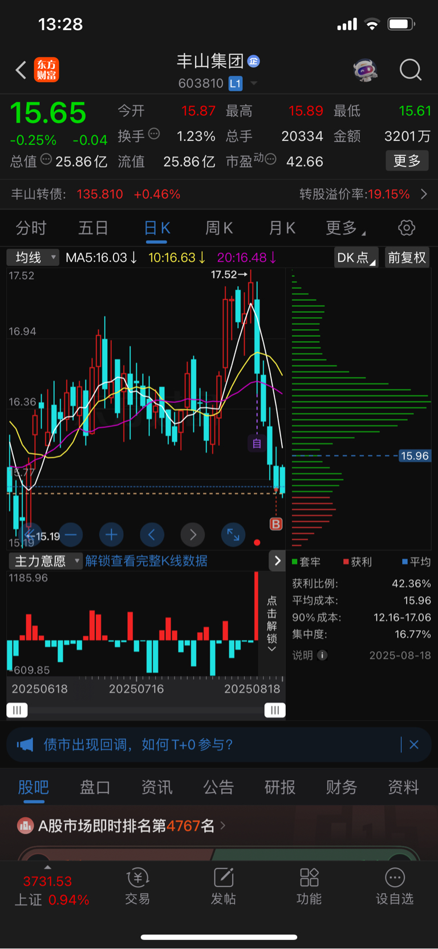Open the 资讯 tab
This screenshot has width=438, height=949.
157,788
